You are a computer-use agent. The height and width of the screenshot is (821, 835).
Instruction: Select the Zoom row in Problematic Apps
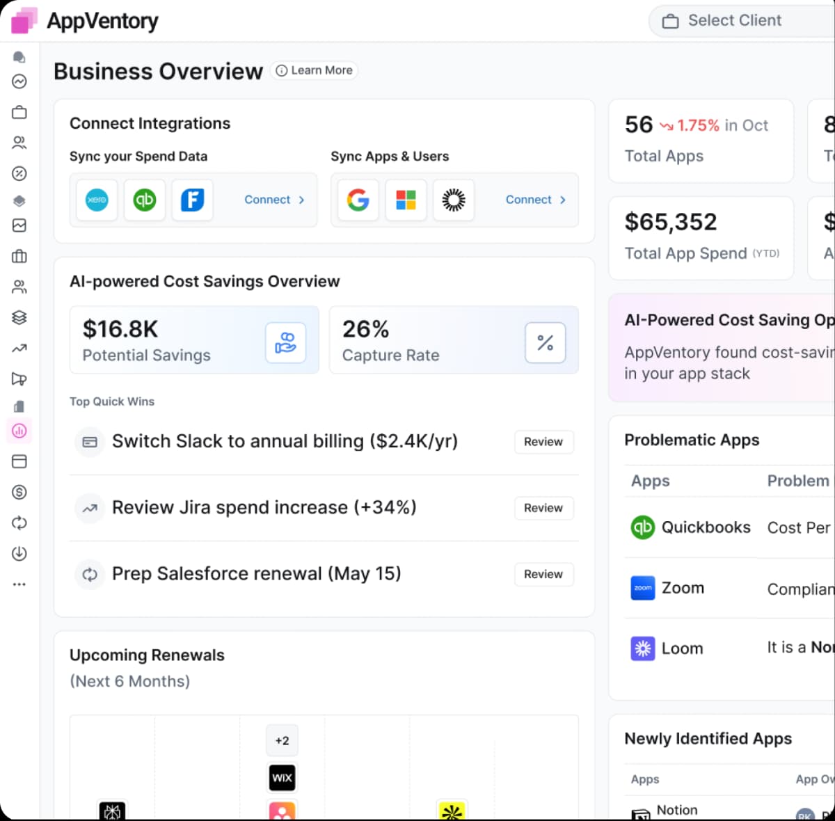(x=729, y=589)
